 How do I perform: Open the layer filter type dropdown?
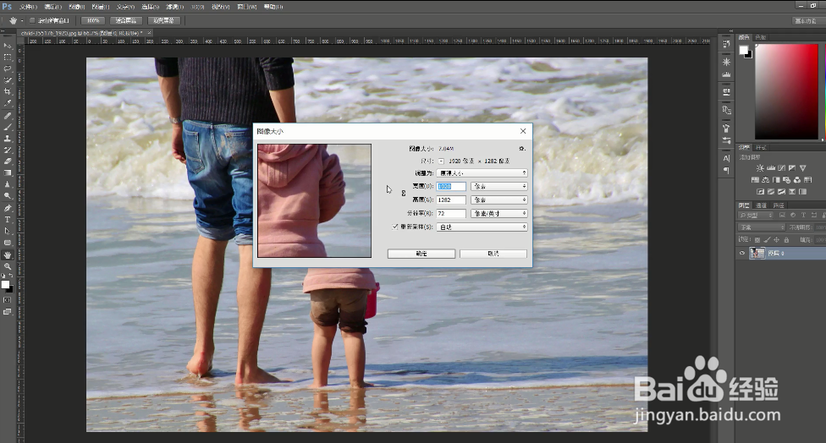click(x=756, y=216)
